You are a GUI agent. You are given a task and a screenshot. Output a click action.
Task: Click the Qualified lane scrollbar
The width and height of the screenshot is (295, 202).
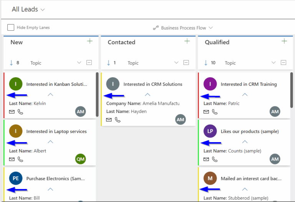(x=292, y=90)
